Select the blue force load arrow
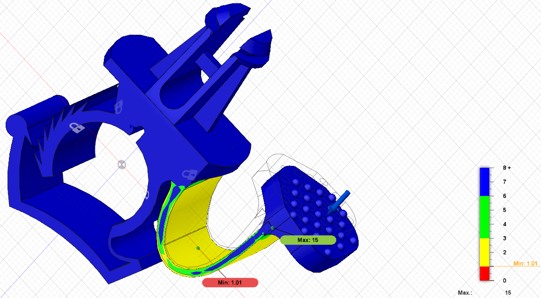Image resolution: width=541 pixels, height=298 pixels. (x=338, y=202)
